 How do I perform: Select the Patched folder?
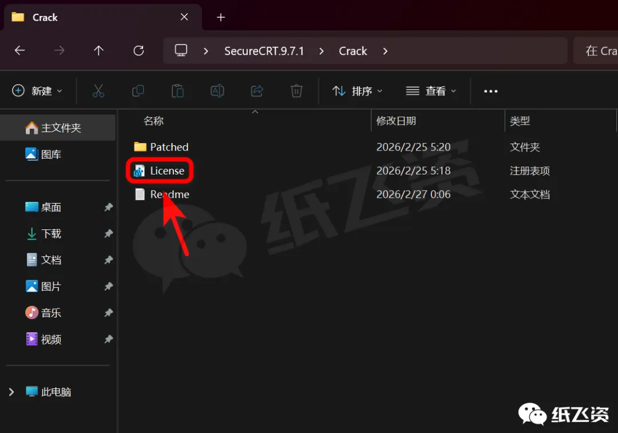[169, 147]
